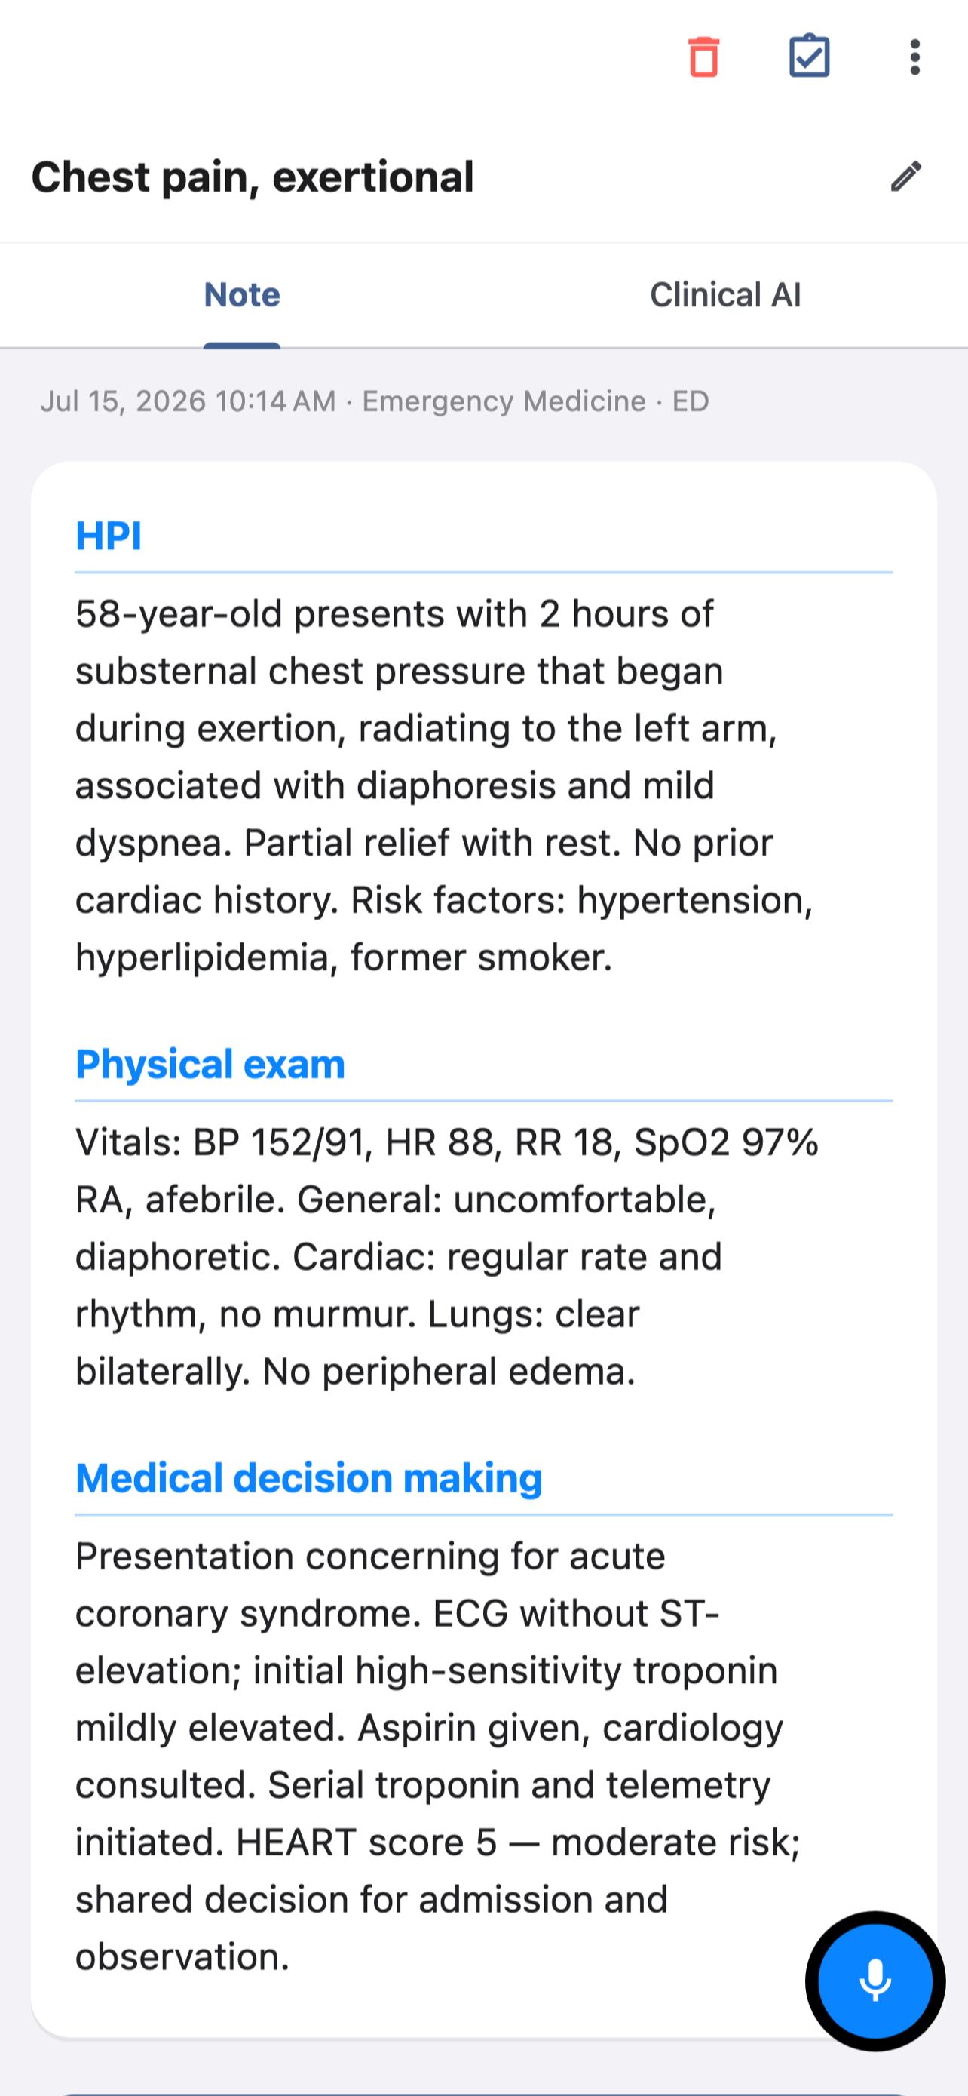Screen dimensions: 968x2096
Task: Click the Aspirin given, cardiology consulted line
Action: [429, 1756]
